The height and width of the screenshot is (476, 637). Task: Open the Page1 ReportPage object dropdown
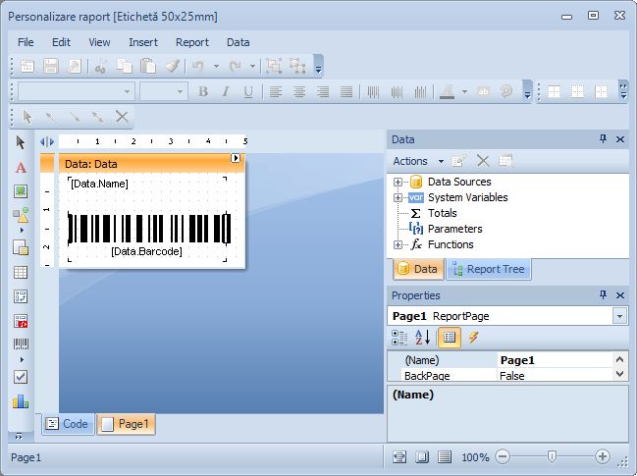click(619, 316)
